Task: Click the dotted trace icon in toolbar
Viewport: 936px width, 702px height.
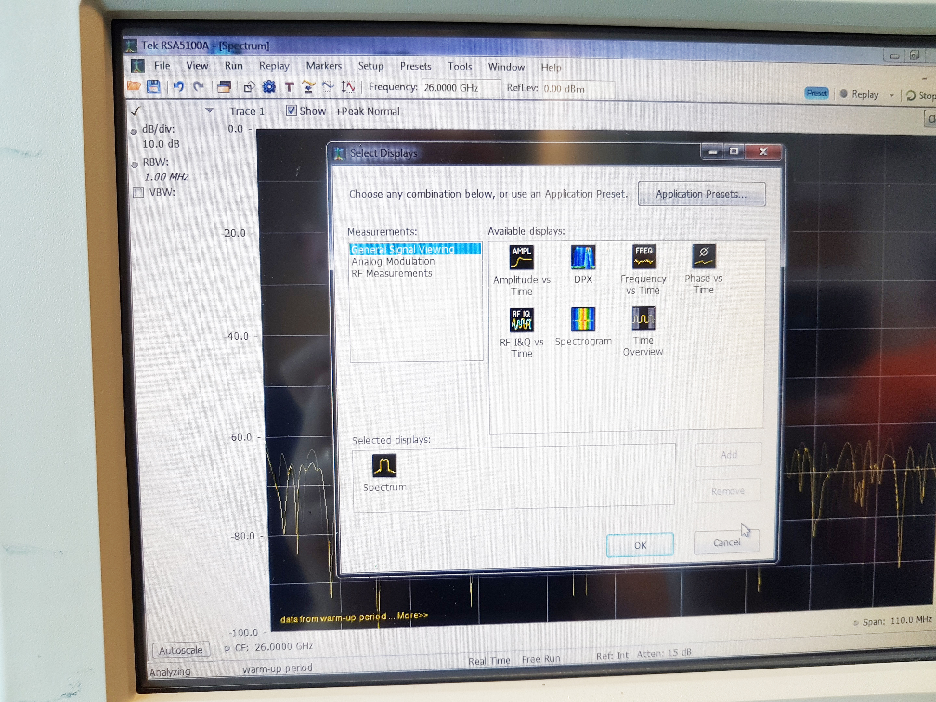Action: (328, 87)
